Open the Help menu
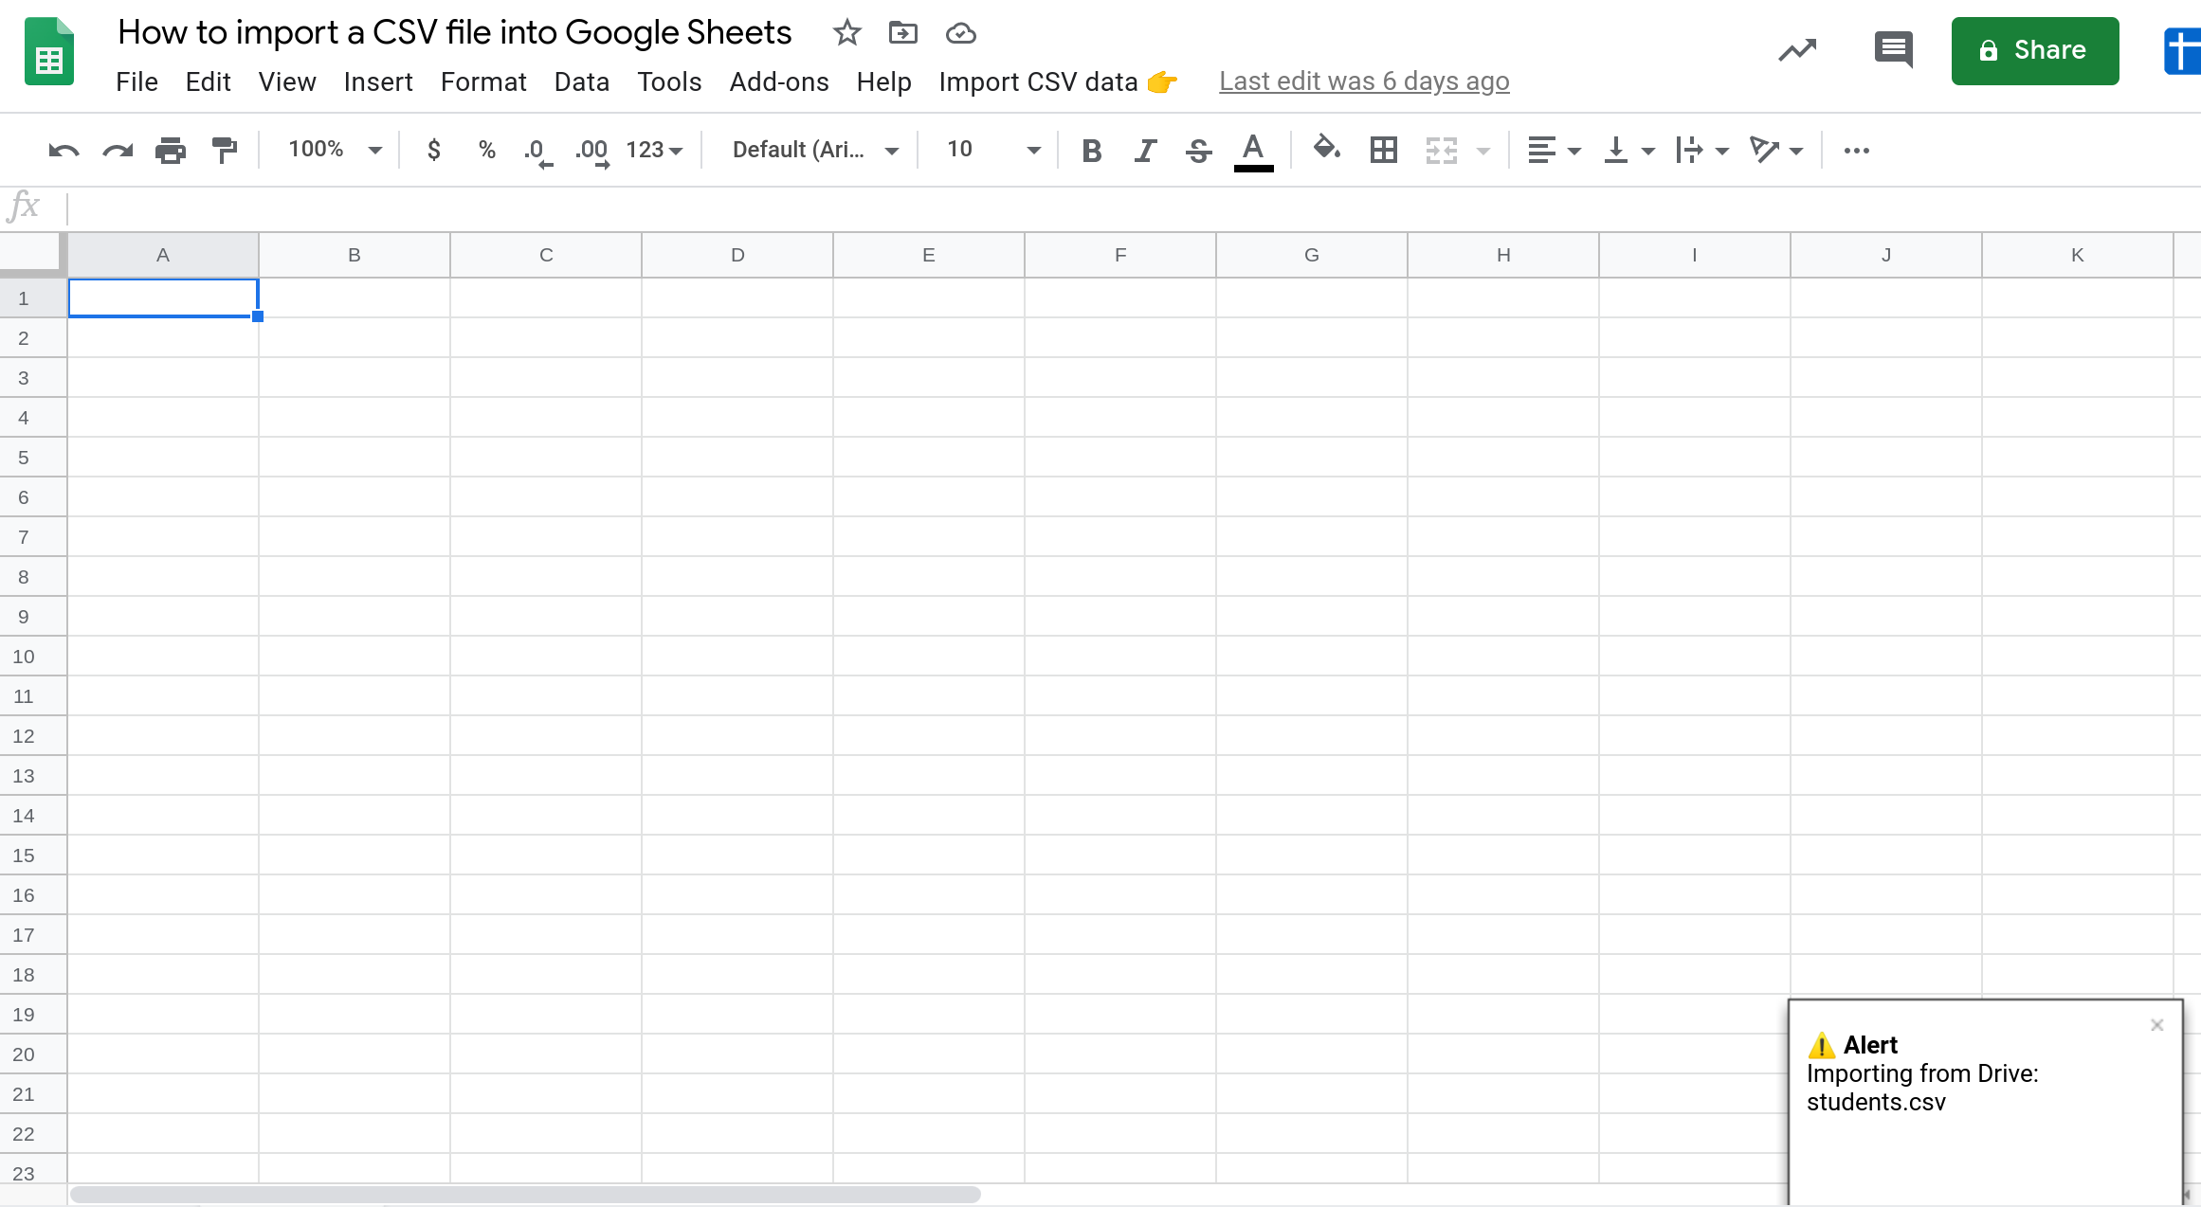The width and height of the screenshot is (2201, 1207). (x=883, y=81)
